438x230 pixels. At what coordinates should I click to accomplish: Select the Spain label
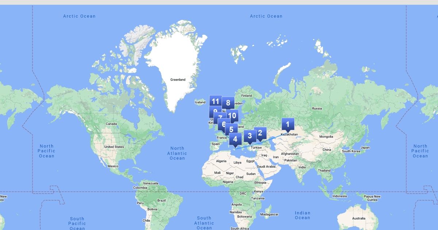point(216,144)
